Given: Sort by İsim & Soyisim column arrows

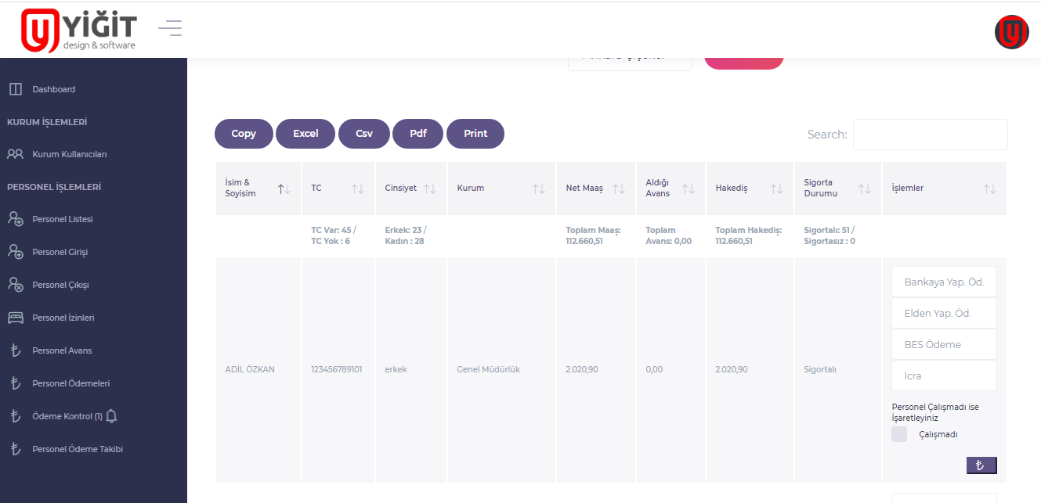Looking at the screenshot, I should pos(284,189).
